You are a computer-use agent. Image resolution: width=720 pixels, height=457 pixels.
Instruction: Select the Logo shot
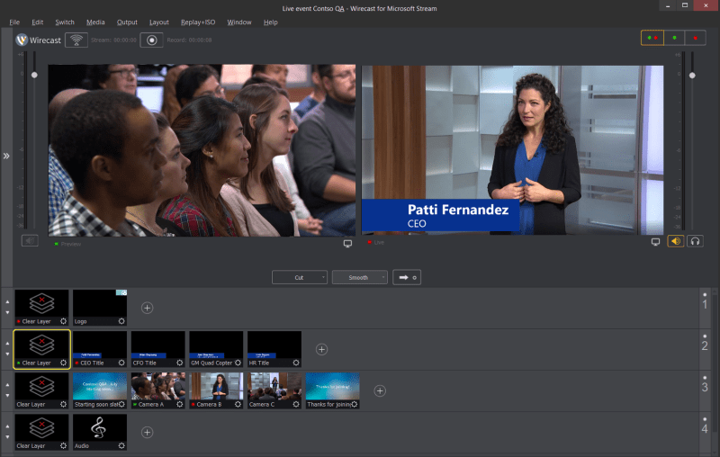tap(100, 308)
